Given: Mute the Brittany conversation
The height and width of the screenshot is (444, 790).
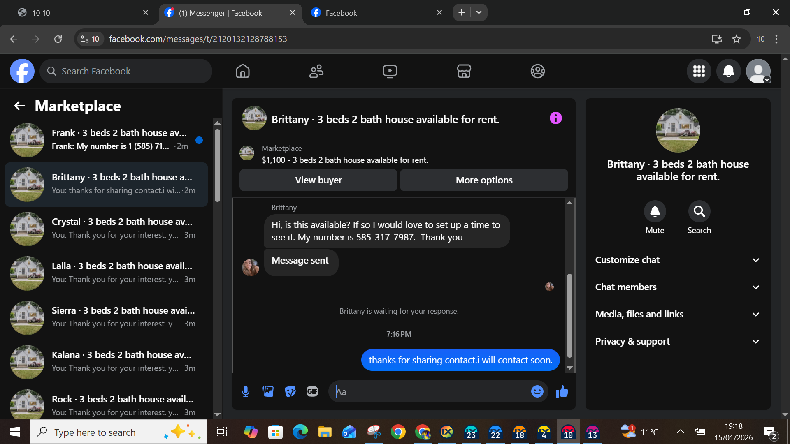Looking at the screenshot, I should [x=655, y=211].
